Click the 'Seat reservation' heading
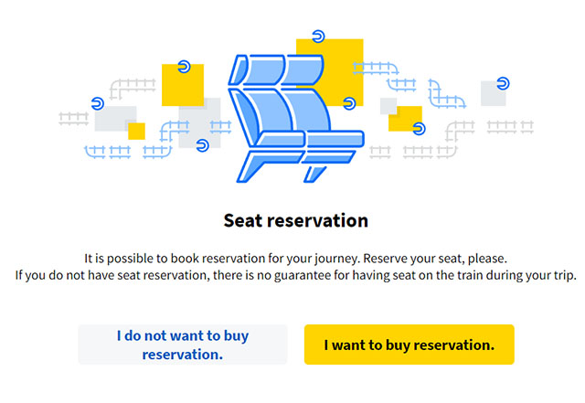The image size is (585, 403). tap(296, 220)
